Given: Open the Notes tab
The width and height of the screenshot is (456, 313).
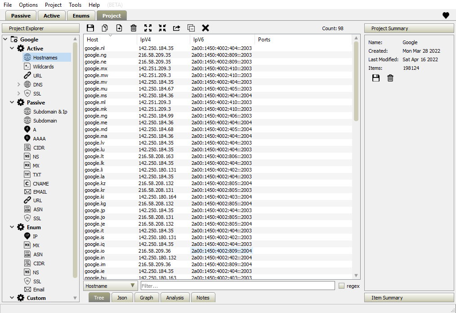Looking at the screenshot, I should [203, 298].
